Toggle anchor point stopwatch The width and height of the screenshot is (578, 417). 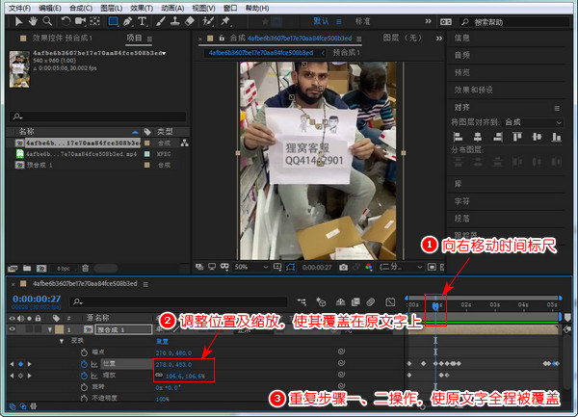(x=84, y=352)
